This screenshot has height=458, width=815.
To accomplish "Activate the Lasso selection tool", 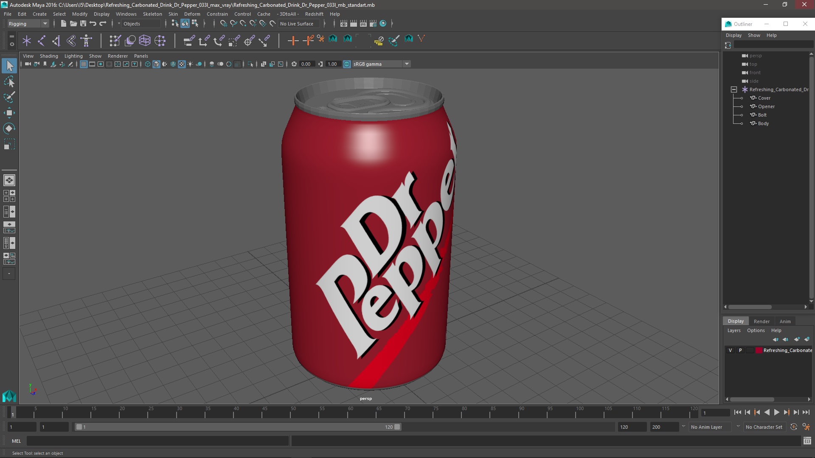I will 9,81.
